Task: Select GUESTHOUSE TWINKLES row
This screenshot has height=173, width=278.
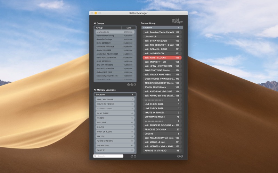Action: point(162,79)
